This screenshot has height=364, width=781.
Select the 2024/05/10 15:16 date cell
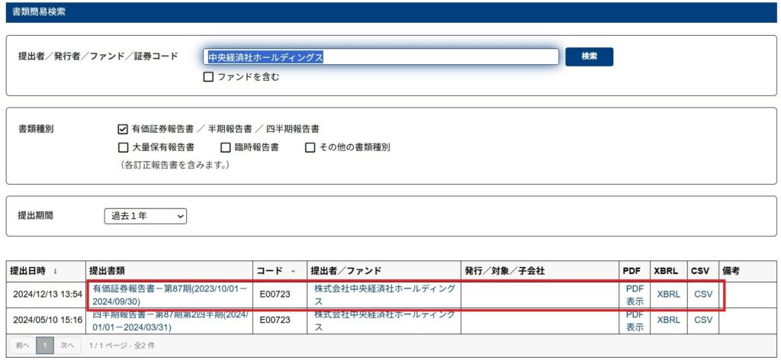coord(47,320)
